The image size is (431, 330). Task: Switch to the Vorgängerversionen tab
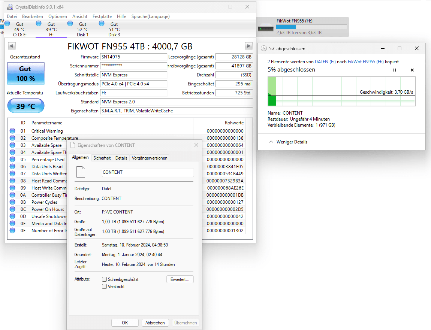coord(150,158)
